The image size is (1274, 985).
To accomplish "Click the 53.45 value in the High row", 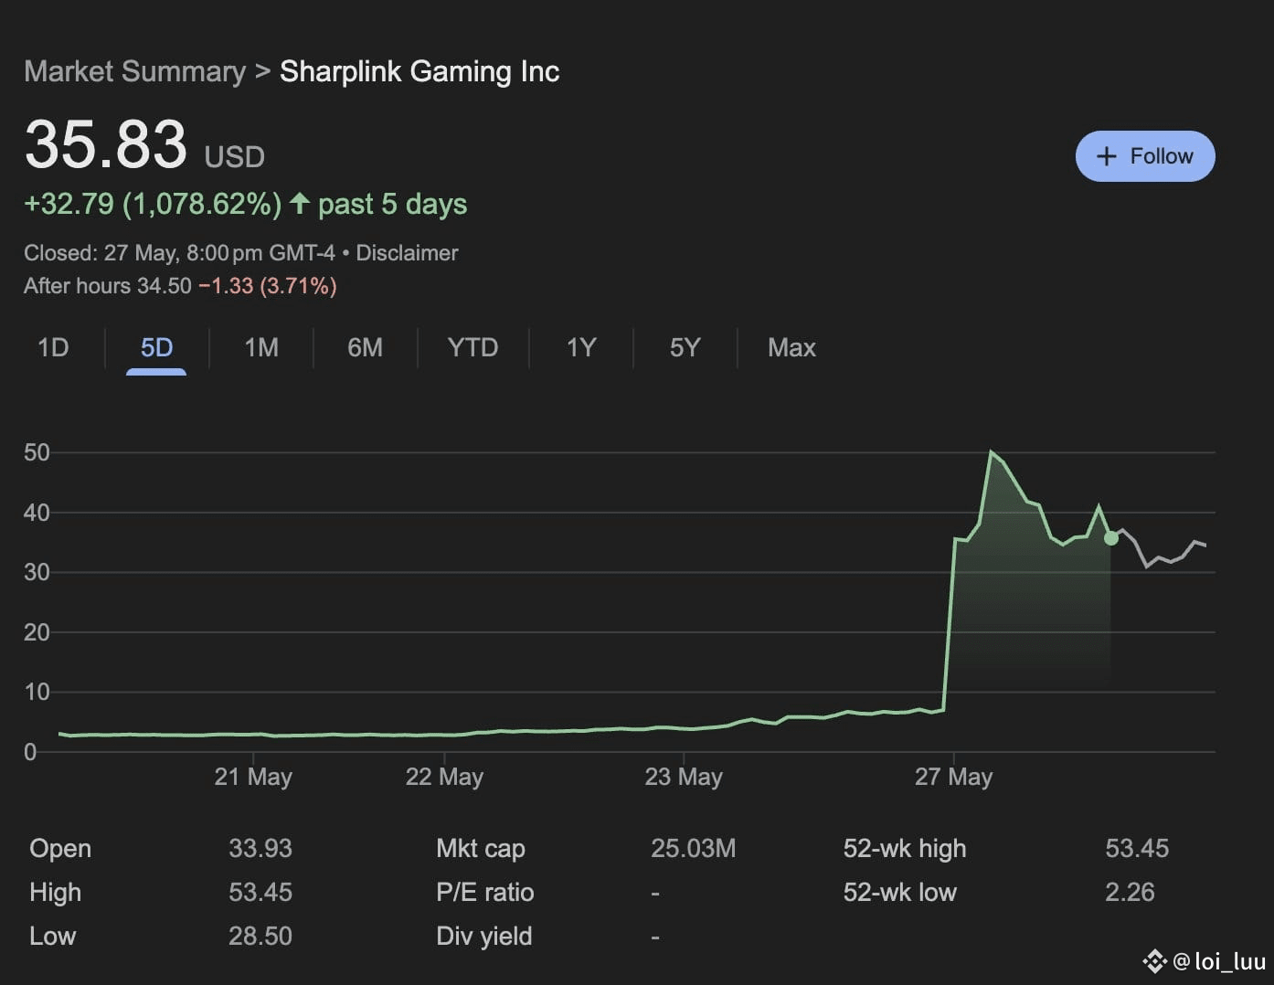I will [260, 892].
